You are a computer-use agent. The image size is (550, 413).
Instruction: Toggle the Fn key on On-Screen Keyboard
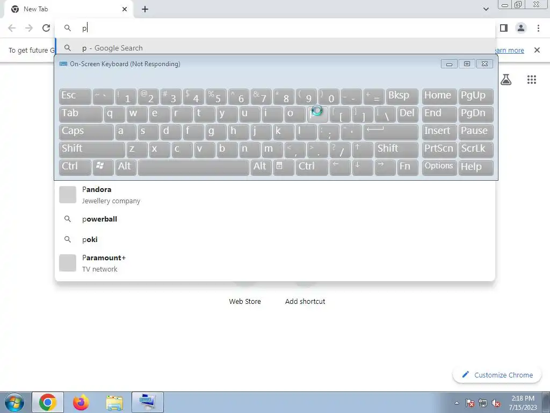[408, 167]
